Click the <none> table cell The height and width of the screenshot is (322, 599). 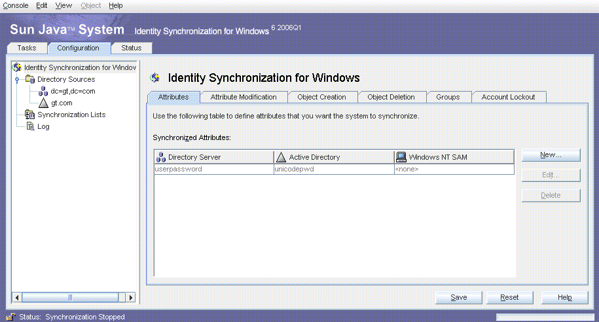coord(454,170)
